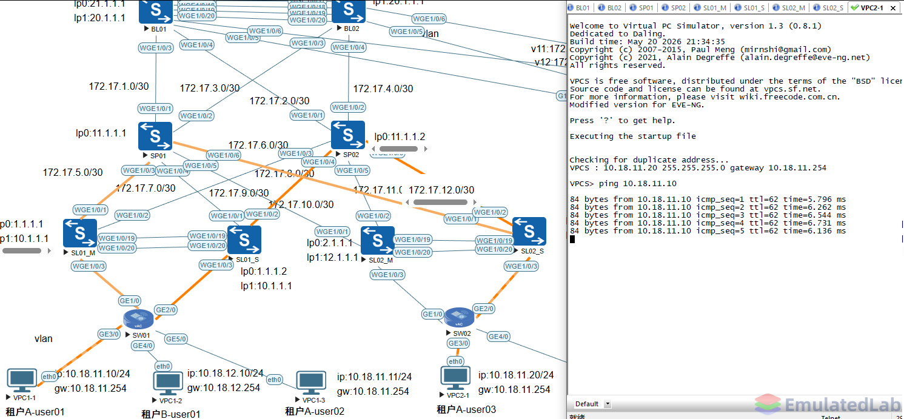Open the Default session dropdown arrow
The height and width of the screenshot is (419, 904).
tap(608, 404)
